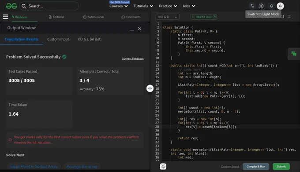Open the Y.O.G.I. (AI Bot) tab
Screen dimensions: 300x172
pos(90,39)
